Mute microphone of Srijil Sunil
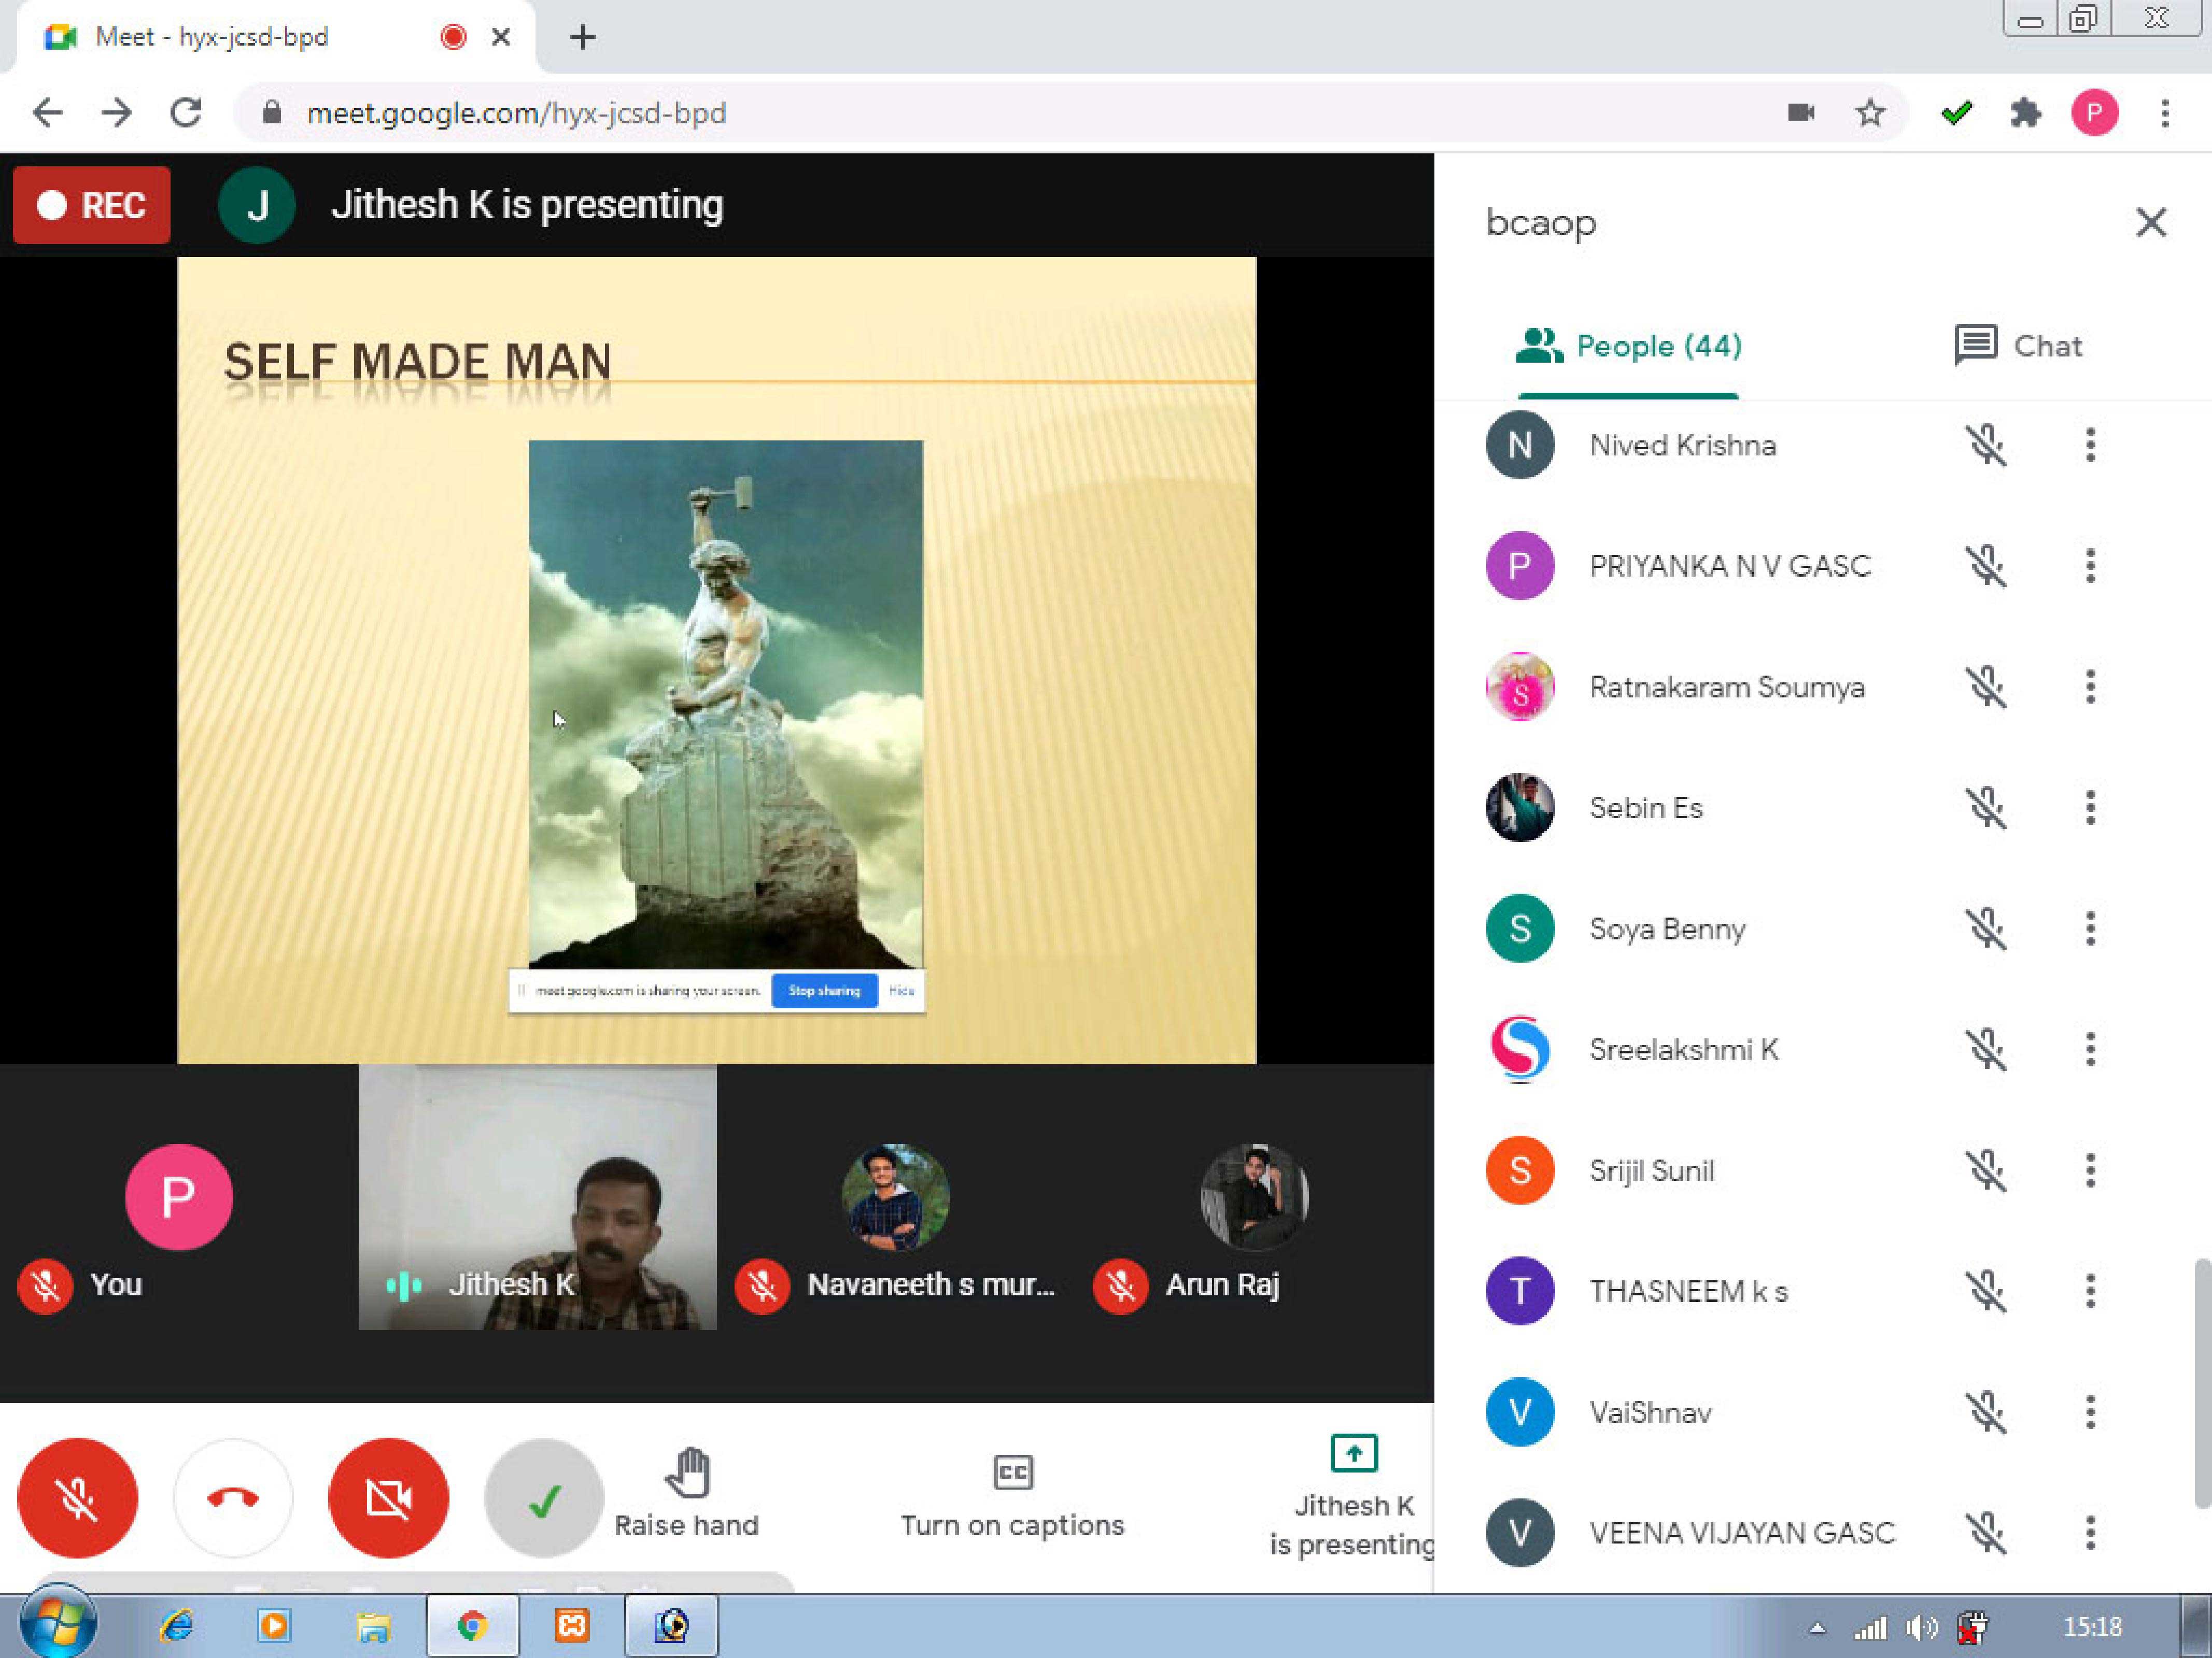 tap(1986, 1171)
